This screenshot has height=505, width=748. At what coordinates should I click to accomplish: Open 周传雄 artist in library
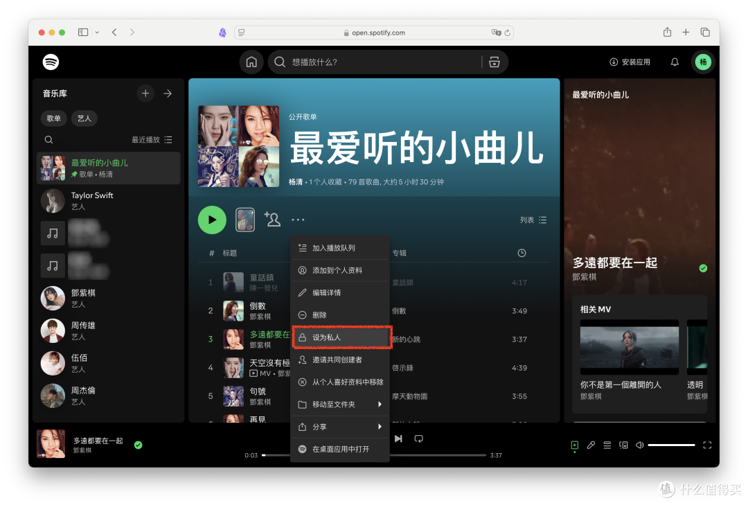pyautogui.click(x=109, y=331)
